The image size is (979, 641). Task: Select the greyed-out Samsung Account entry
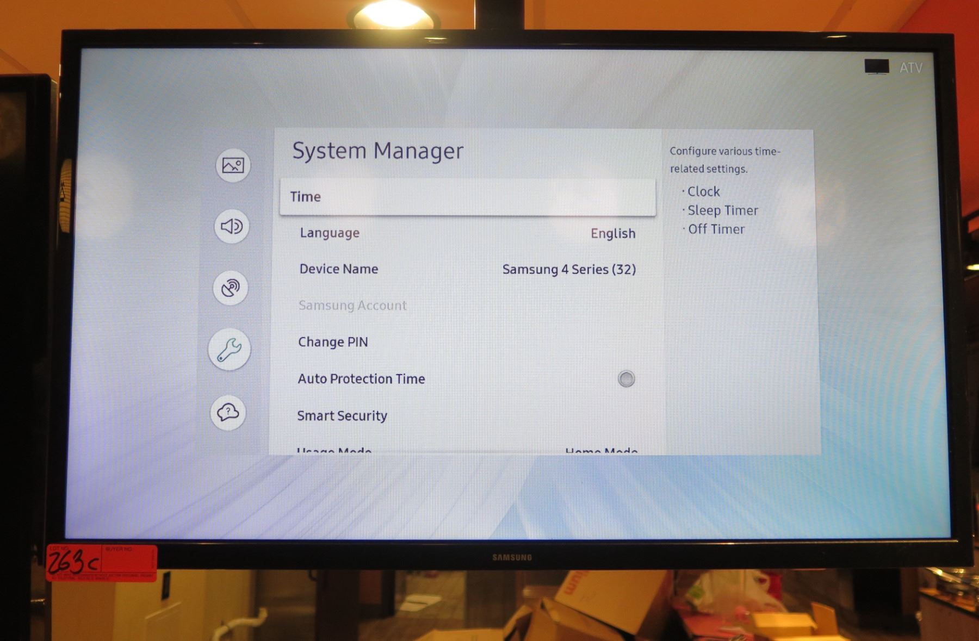click(x=352, y=306)
